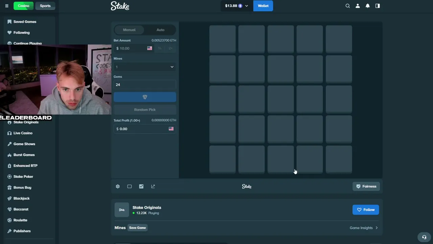The width and height of the screenshot is (433, 244).
Task: Double the bet with the 2× button
Action: pyautogui.click(x=170, y=48)
